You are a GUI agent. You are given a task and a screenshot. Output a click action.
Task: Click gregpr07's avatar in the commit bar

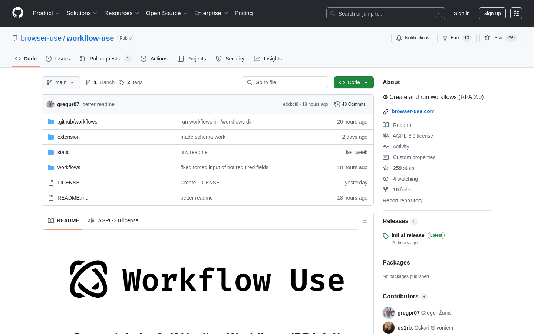(50, 104)
